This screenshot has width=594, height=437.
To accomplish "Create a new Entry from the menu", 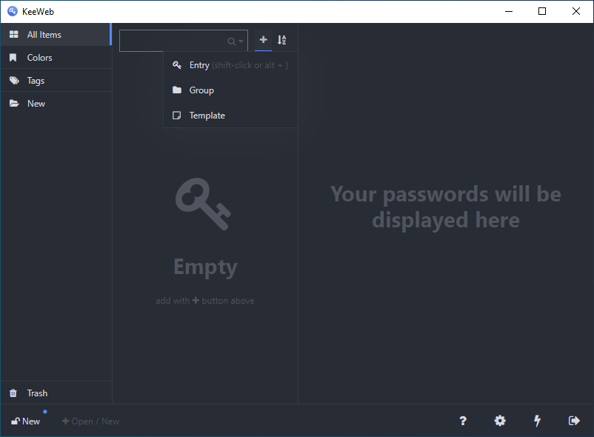I will (x=198, y=64).
